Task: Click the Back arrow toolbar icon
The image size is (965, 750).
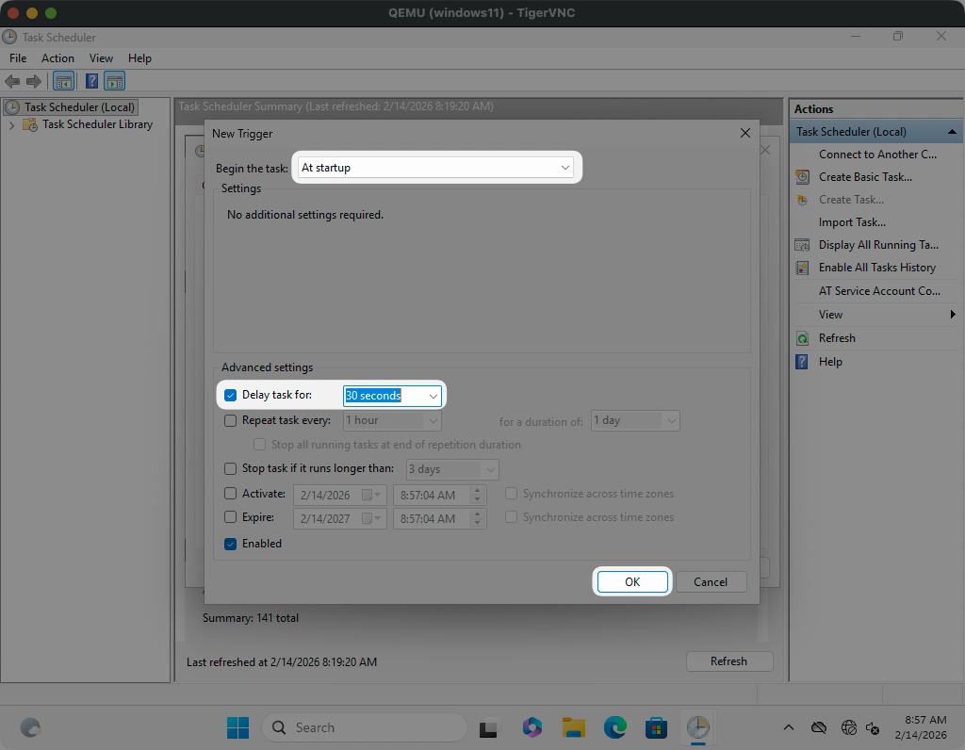Action: click(x=12, y=81)
